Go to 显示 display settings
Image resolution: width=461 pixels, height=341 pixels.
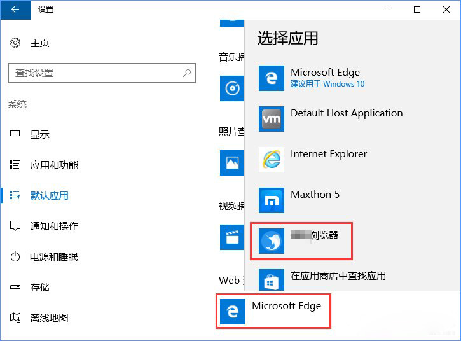point(39,134)
